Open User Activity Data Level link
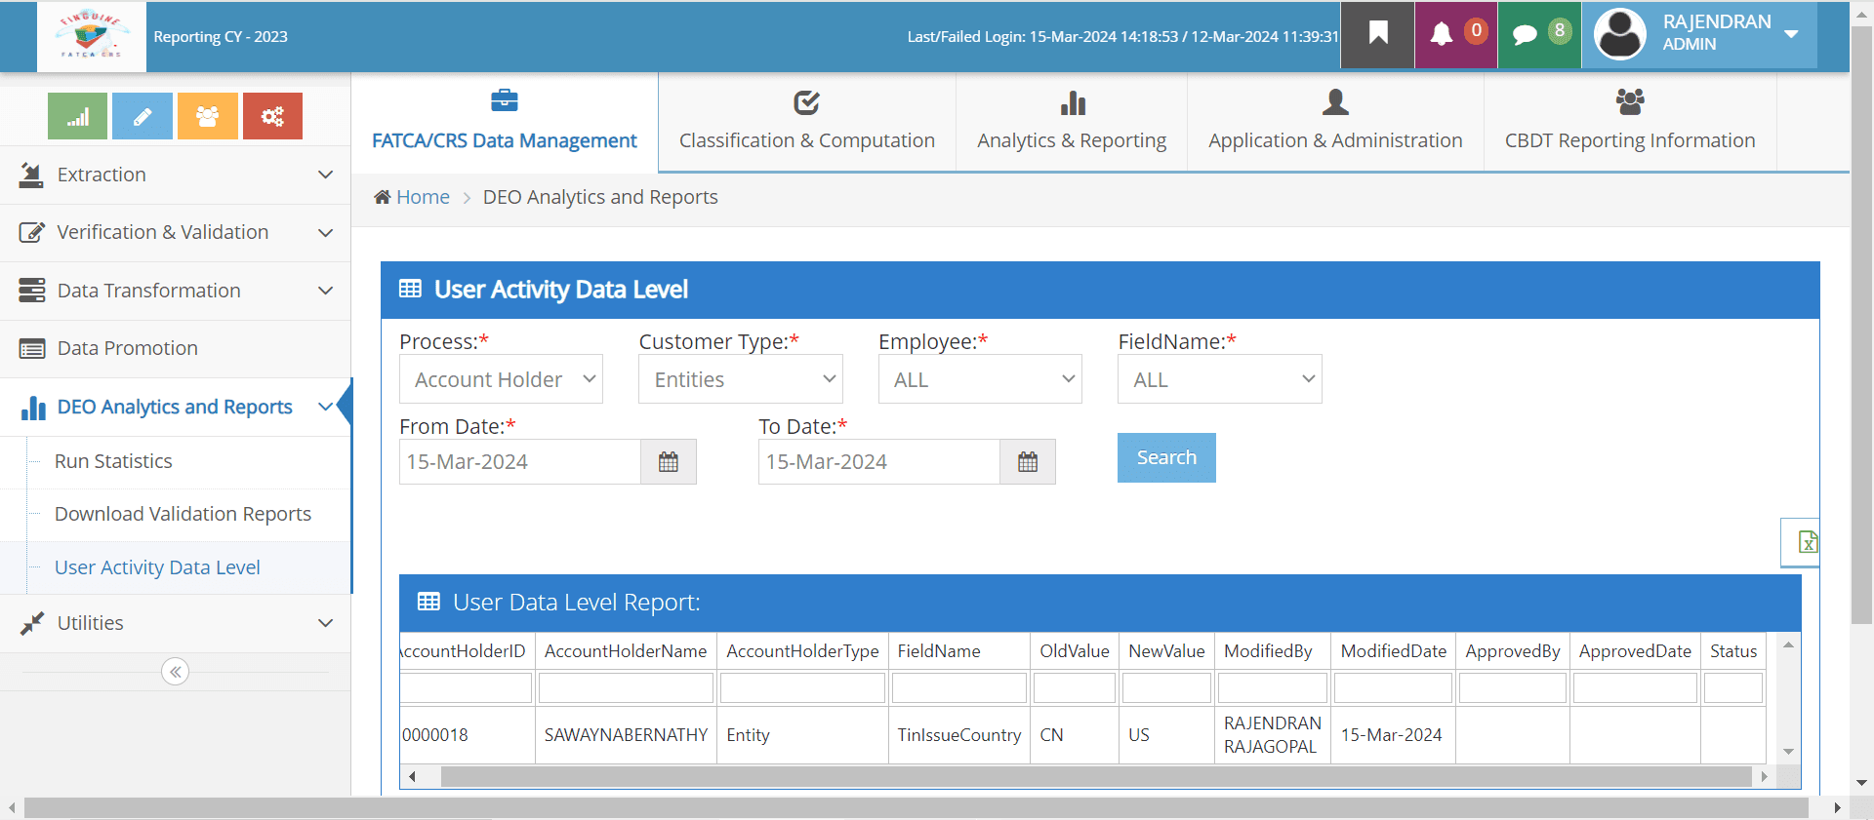1874x820 pixels. point(157,567)
